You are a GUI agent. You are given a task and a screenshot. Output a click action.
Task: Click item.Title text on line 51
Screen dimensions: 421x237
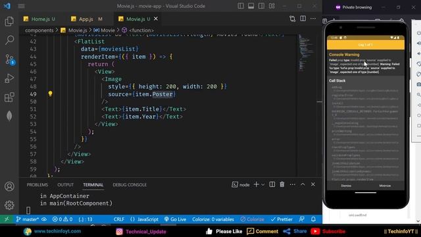click(142, 109)
